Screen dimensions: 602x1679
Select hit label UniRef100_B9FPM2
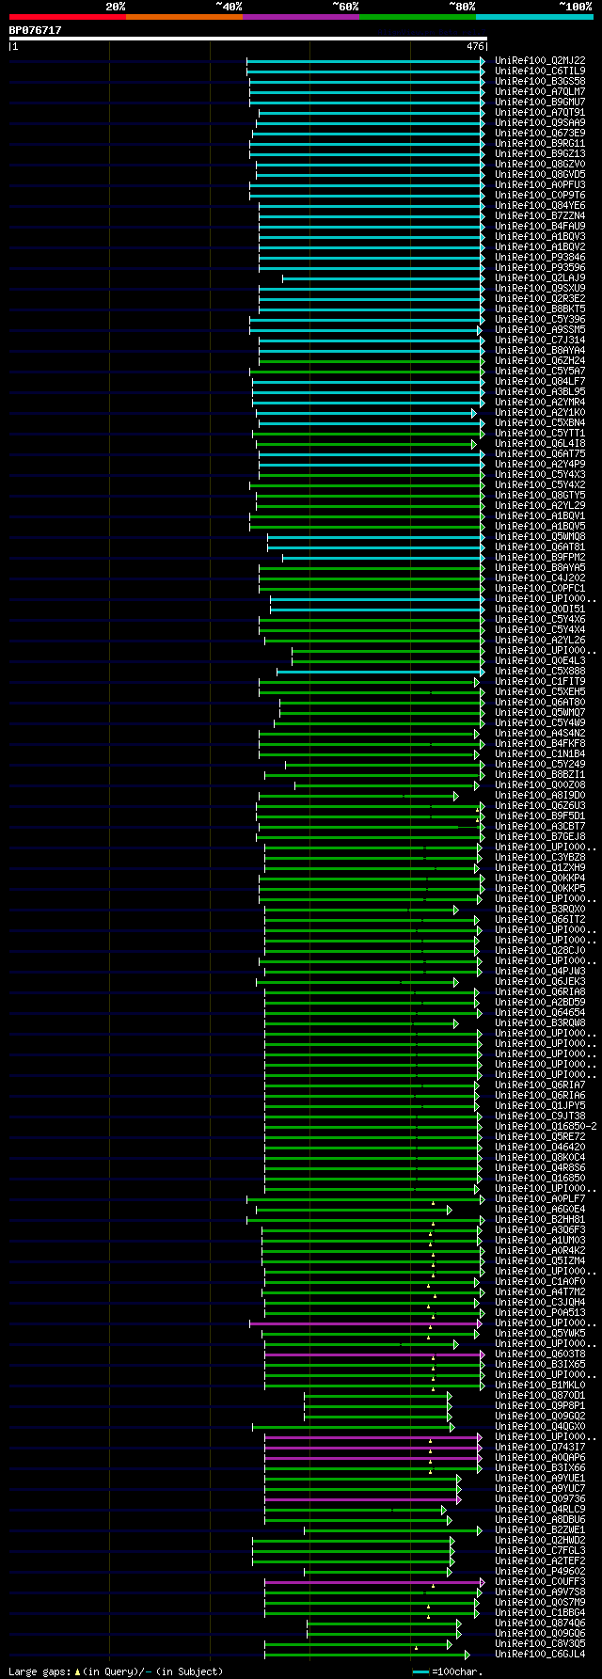540,557
